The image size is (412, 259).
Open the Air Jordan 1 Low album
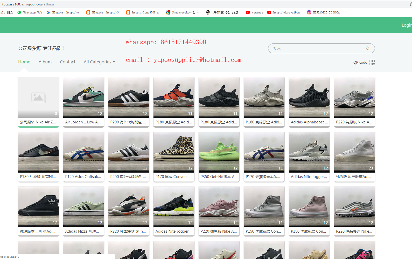coord(83,102)
